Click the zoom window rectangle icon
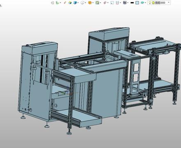 pos(112,2)
